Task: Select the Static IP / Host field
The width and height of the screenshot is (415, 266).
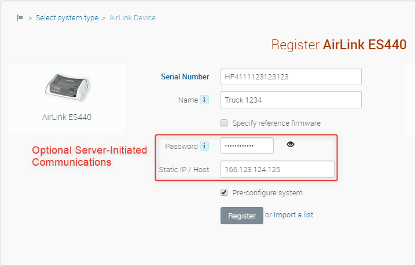Action: pyautogui.click(x=277, y=169)
